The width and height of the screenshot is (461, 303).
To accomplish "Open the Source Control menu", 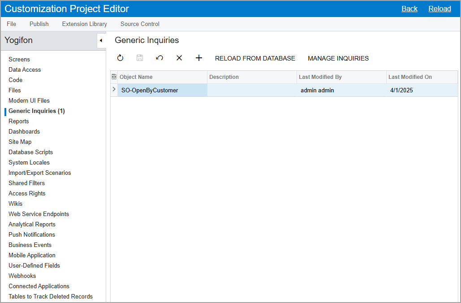I will 140,24.
